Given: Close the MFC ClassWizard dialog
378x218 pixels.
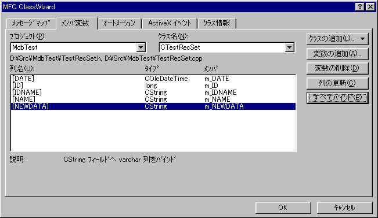Looking at the screenshot, I should tap(370, 7).
